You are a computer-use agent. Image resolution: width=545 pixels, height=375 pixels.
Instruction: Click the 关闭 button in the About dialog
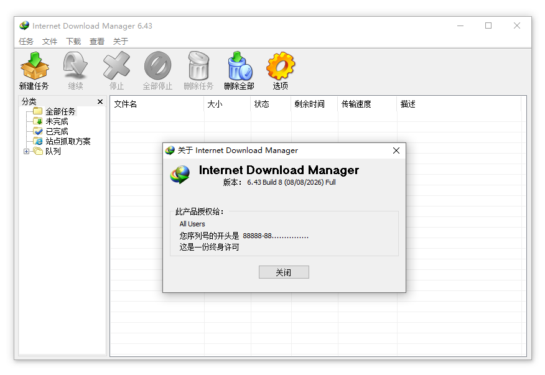[x=284, y=272]
